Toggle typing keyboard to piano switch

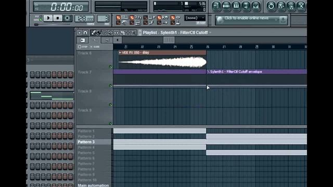click(x=118, y=18)
